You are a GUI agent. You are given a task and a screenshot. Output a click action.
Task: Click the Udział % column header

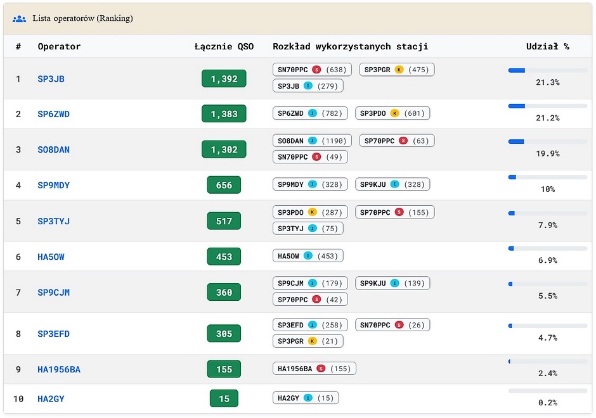pyautogui.click(x=547, y=46)
